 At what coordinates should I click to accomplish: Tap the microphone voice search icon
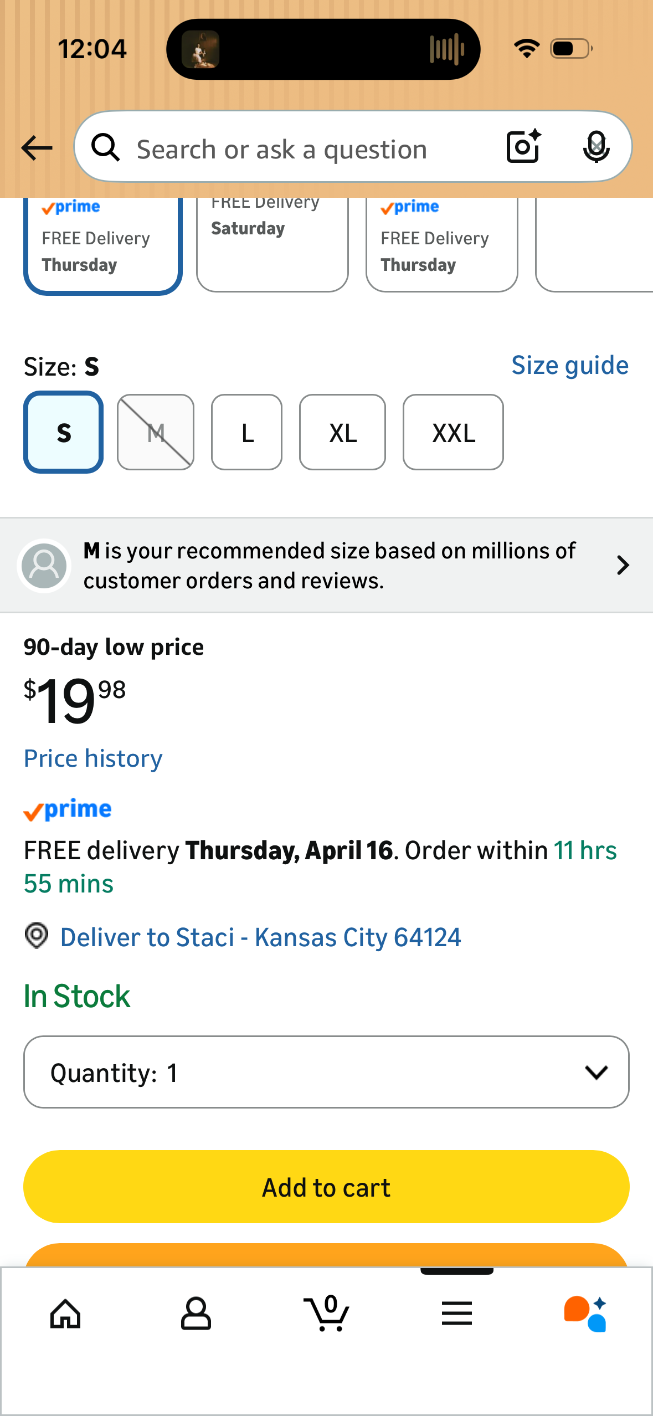(x=597, y=147)
